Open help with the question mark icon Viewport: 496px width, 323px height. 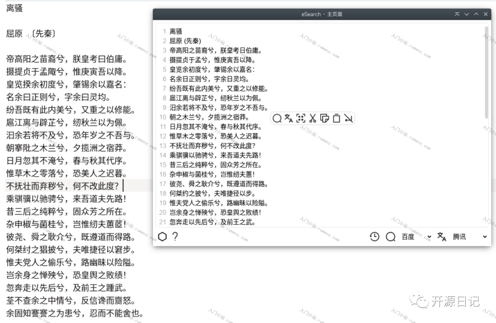pos(175,236)
